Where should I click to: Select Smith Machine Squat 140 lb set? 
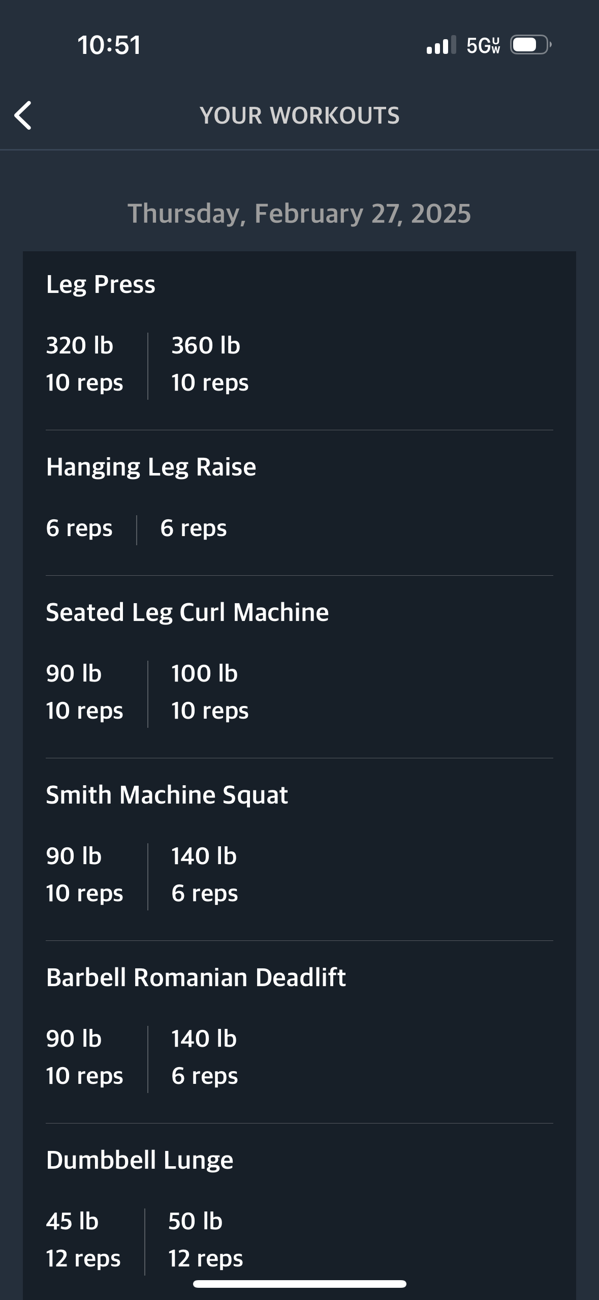[x=204, y=875]
